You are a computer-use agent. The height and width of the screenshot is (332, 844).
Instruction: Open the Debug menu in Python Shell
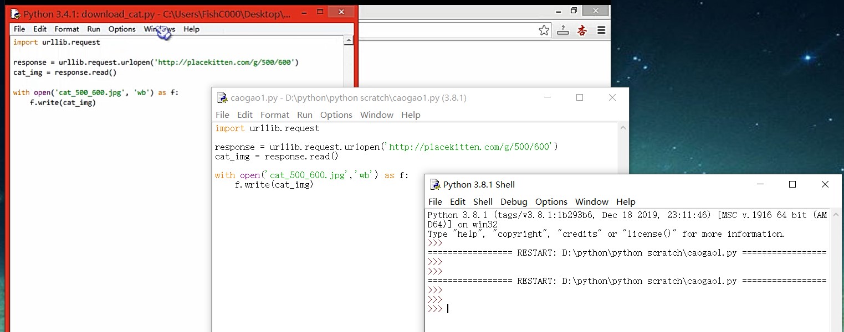point(514,202)
